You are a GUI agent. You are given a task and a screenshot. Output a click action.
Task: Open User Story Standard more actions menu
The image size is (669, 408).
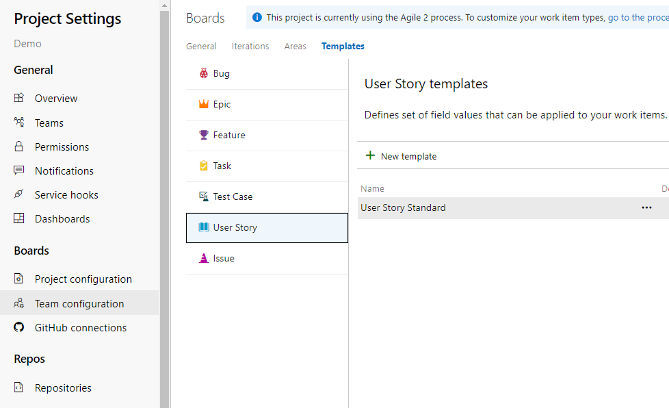click(646, 207)
